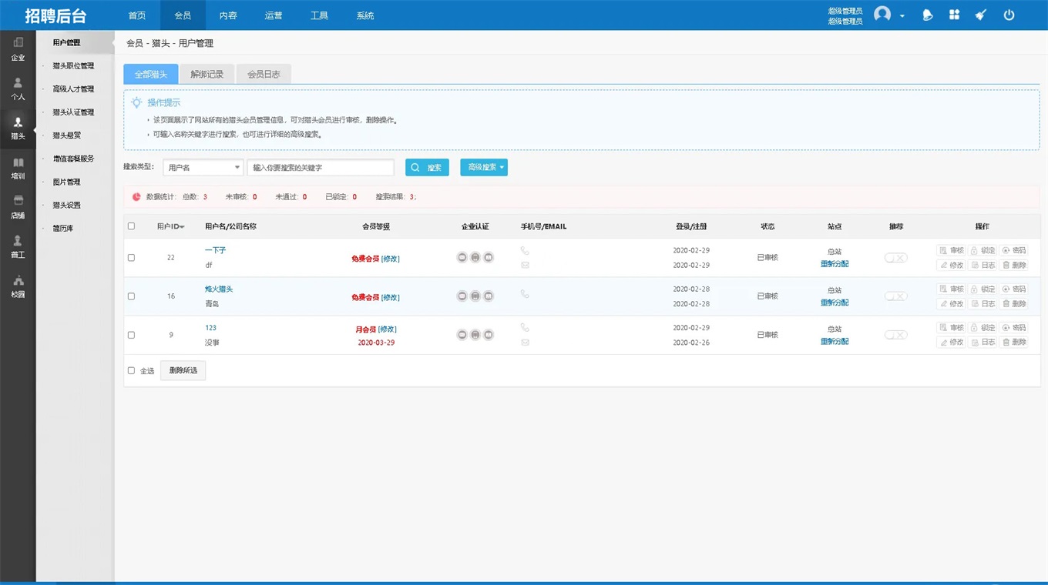
Task: Open the 工具 top menu
Action: pyautogui.click(x=319, y=15)
